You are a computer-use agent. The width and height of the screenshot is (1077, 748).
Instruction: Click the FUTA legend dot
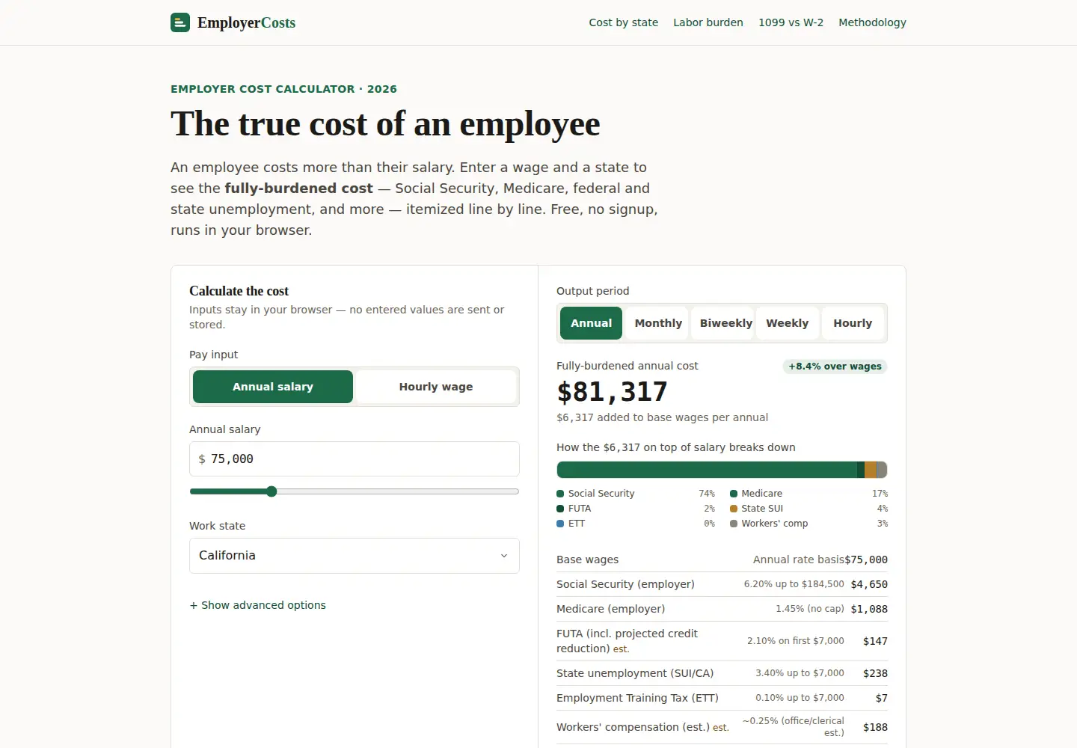pyautogui.click(x=560, y=509)
